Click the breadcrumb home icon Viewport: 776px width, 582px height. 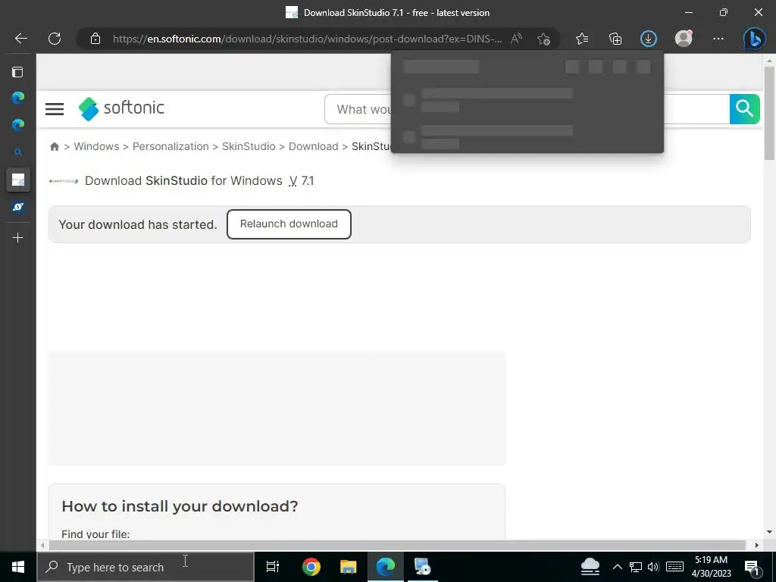pyautogui.click(x=55, y=146)
